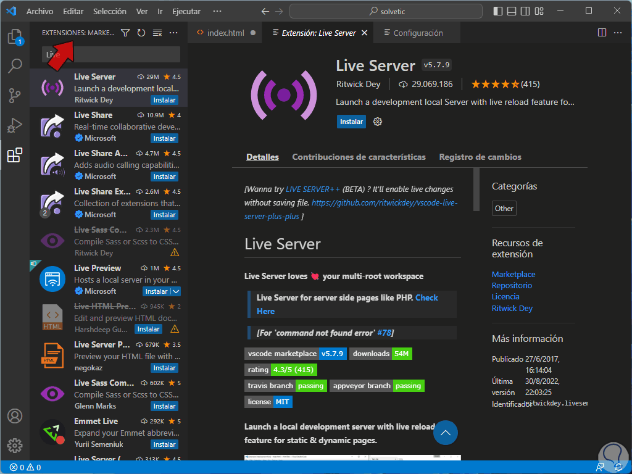This screenshot has width=632, height=474.
Task: Open the Manage gear in activity bar
Action: click(15, 446)
